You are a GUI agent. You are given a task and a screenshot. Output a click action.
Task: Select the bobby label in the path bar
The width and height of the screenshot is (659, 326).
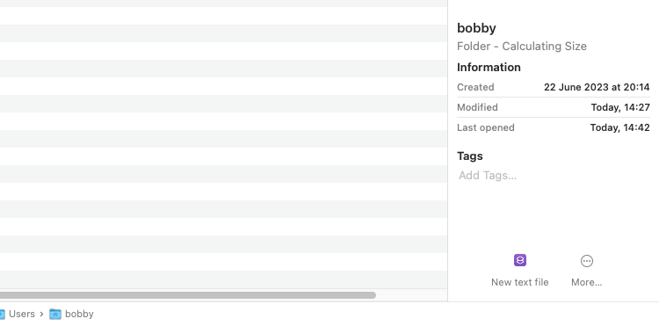(x=79, y=314)
